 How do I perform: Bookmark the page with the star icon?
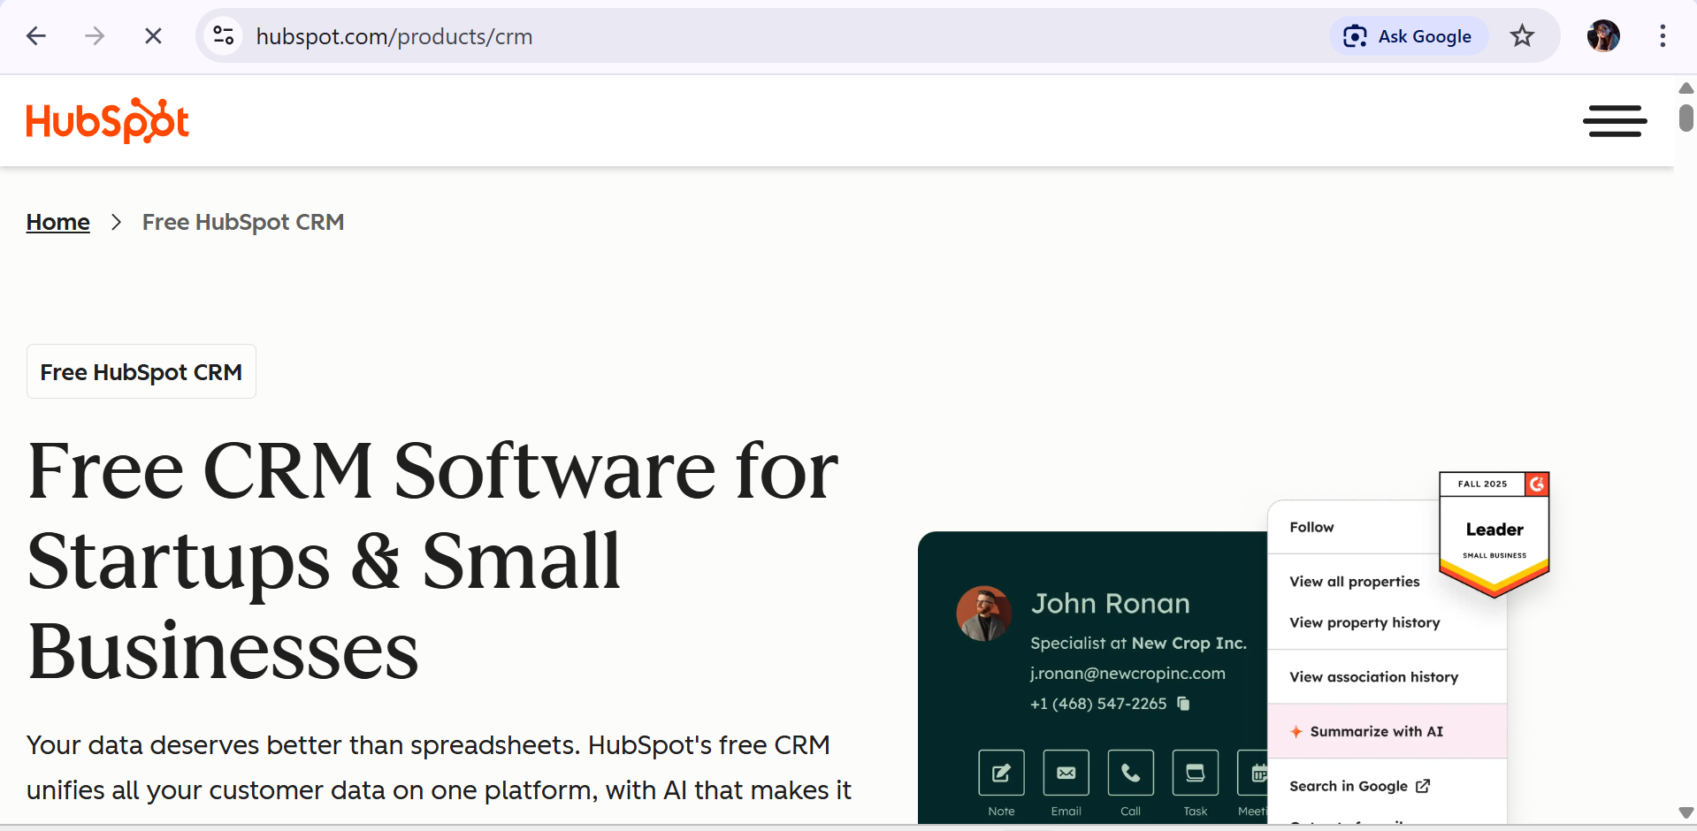(x=1522, y=35)
